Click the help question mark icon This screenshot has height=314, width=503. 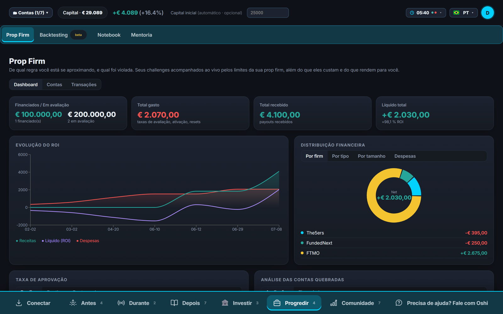399,303
